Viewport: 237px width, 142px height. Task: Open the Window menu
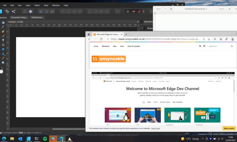point(56,5)
